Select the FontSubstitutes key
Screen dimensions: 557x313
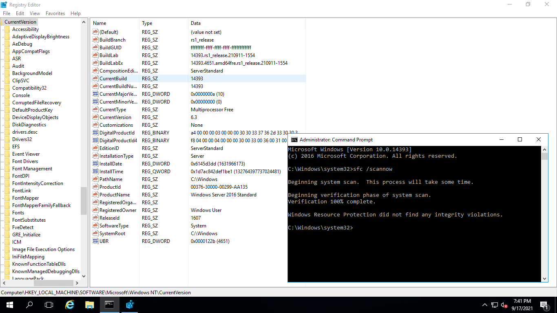[x=29, y=220]
